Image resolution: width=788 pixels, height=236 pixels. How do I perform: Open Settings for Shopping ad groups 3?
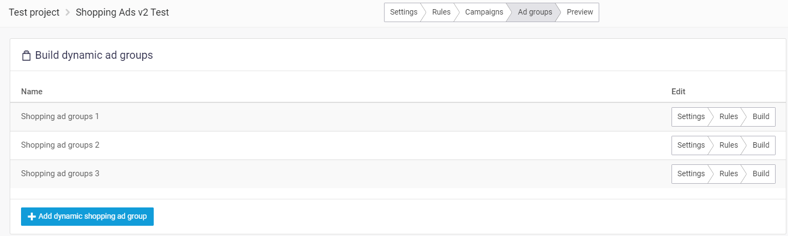(x=690, y=174)
